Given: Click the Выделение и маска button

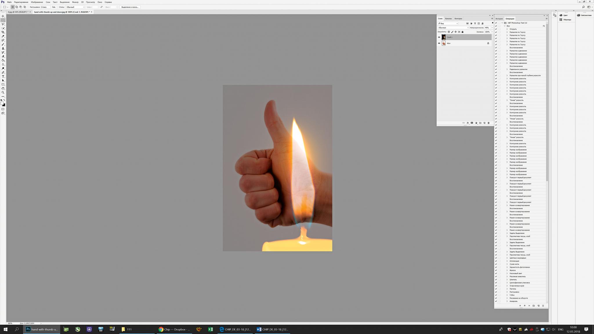Looking at the screenshot, I should [x=130, y=7].
